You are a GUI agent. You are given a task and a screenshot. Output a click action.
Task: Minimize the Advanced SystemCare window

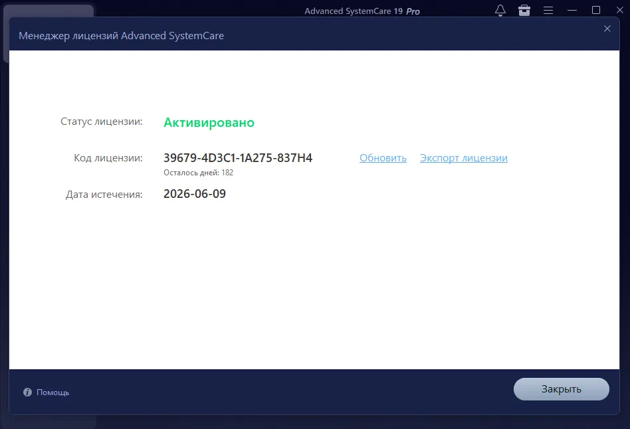point(572,10)
